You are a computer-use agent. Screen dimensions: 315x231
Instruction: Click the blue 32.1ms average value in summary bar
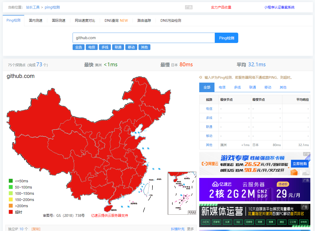257,64
